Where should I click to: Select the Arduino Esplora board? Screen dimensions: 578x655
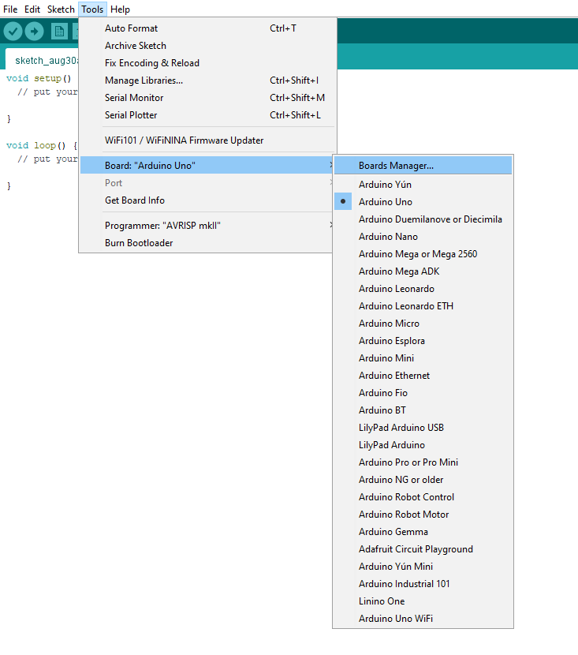(423, 341)
